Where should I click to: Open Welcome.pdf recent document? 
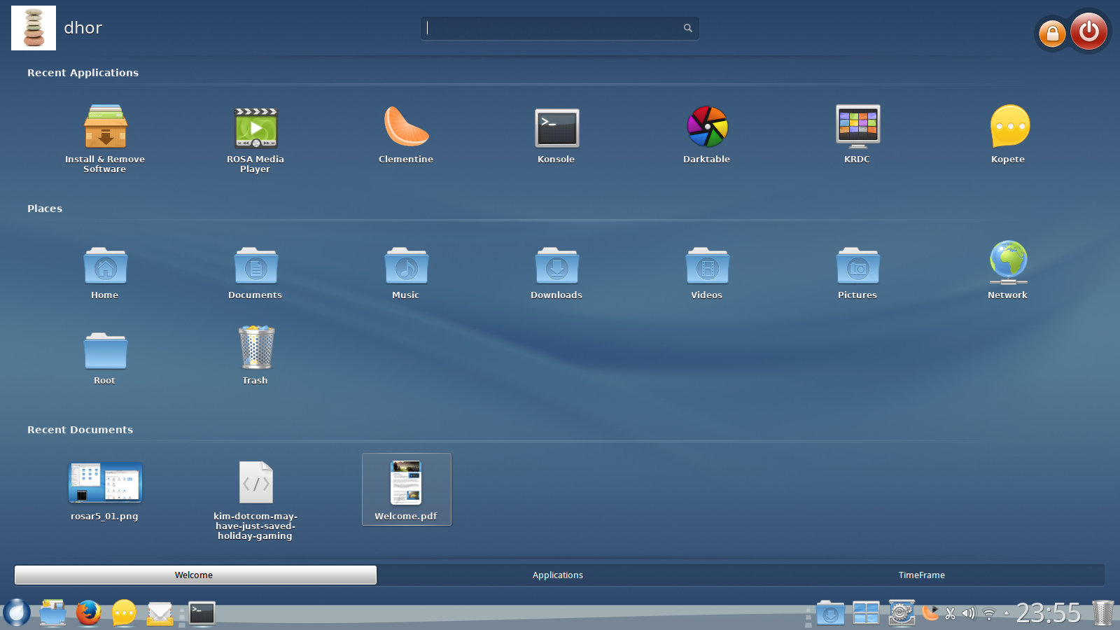point(406,489)
